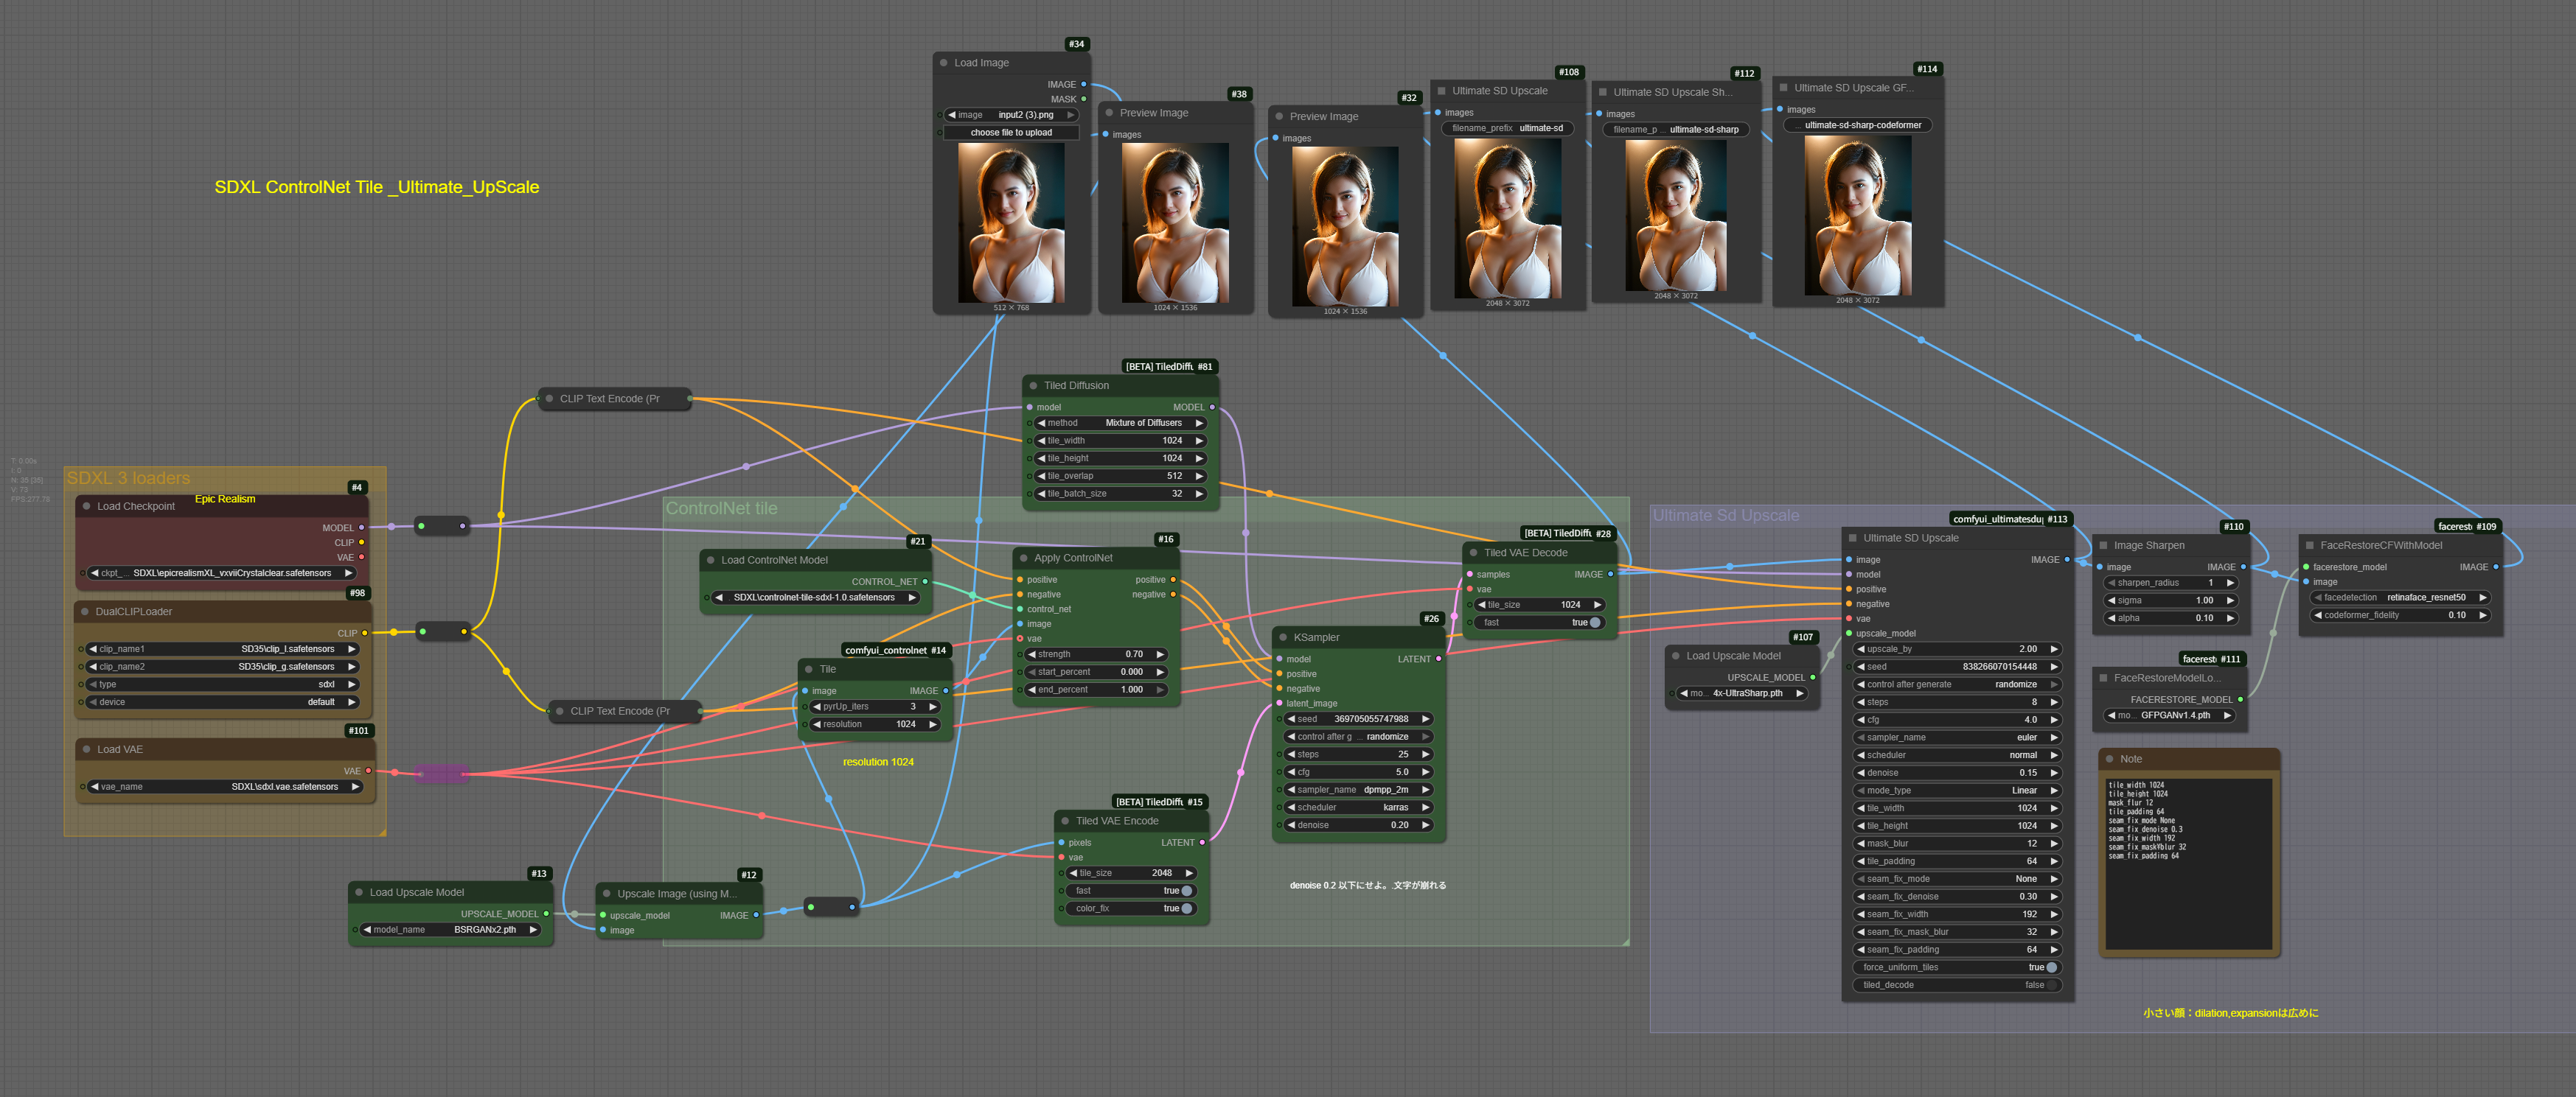Collapse the KSampler node via title dot
Viewport: 2576px width, 1097px height.
(1283, 637)
